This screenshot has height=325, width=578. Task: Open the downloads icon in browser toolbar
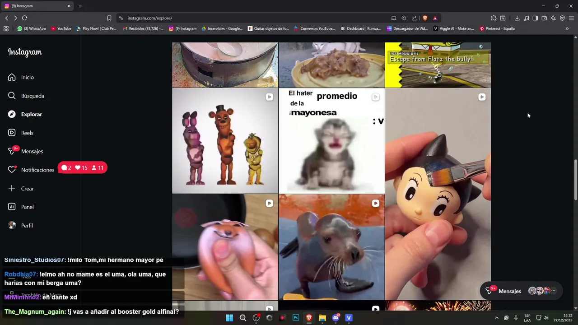point(517,18)
